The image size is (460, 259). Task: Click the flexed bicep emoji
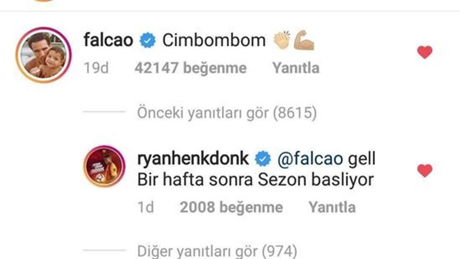coord(304,40)
